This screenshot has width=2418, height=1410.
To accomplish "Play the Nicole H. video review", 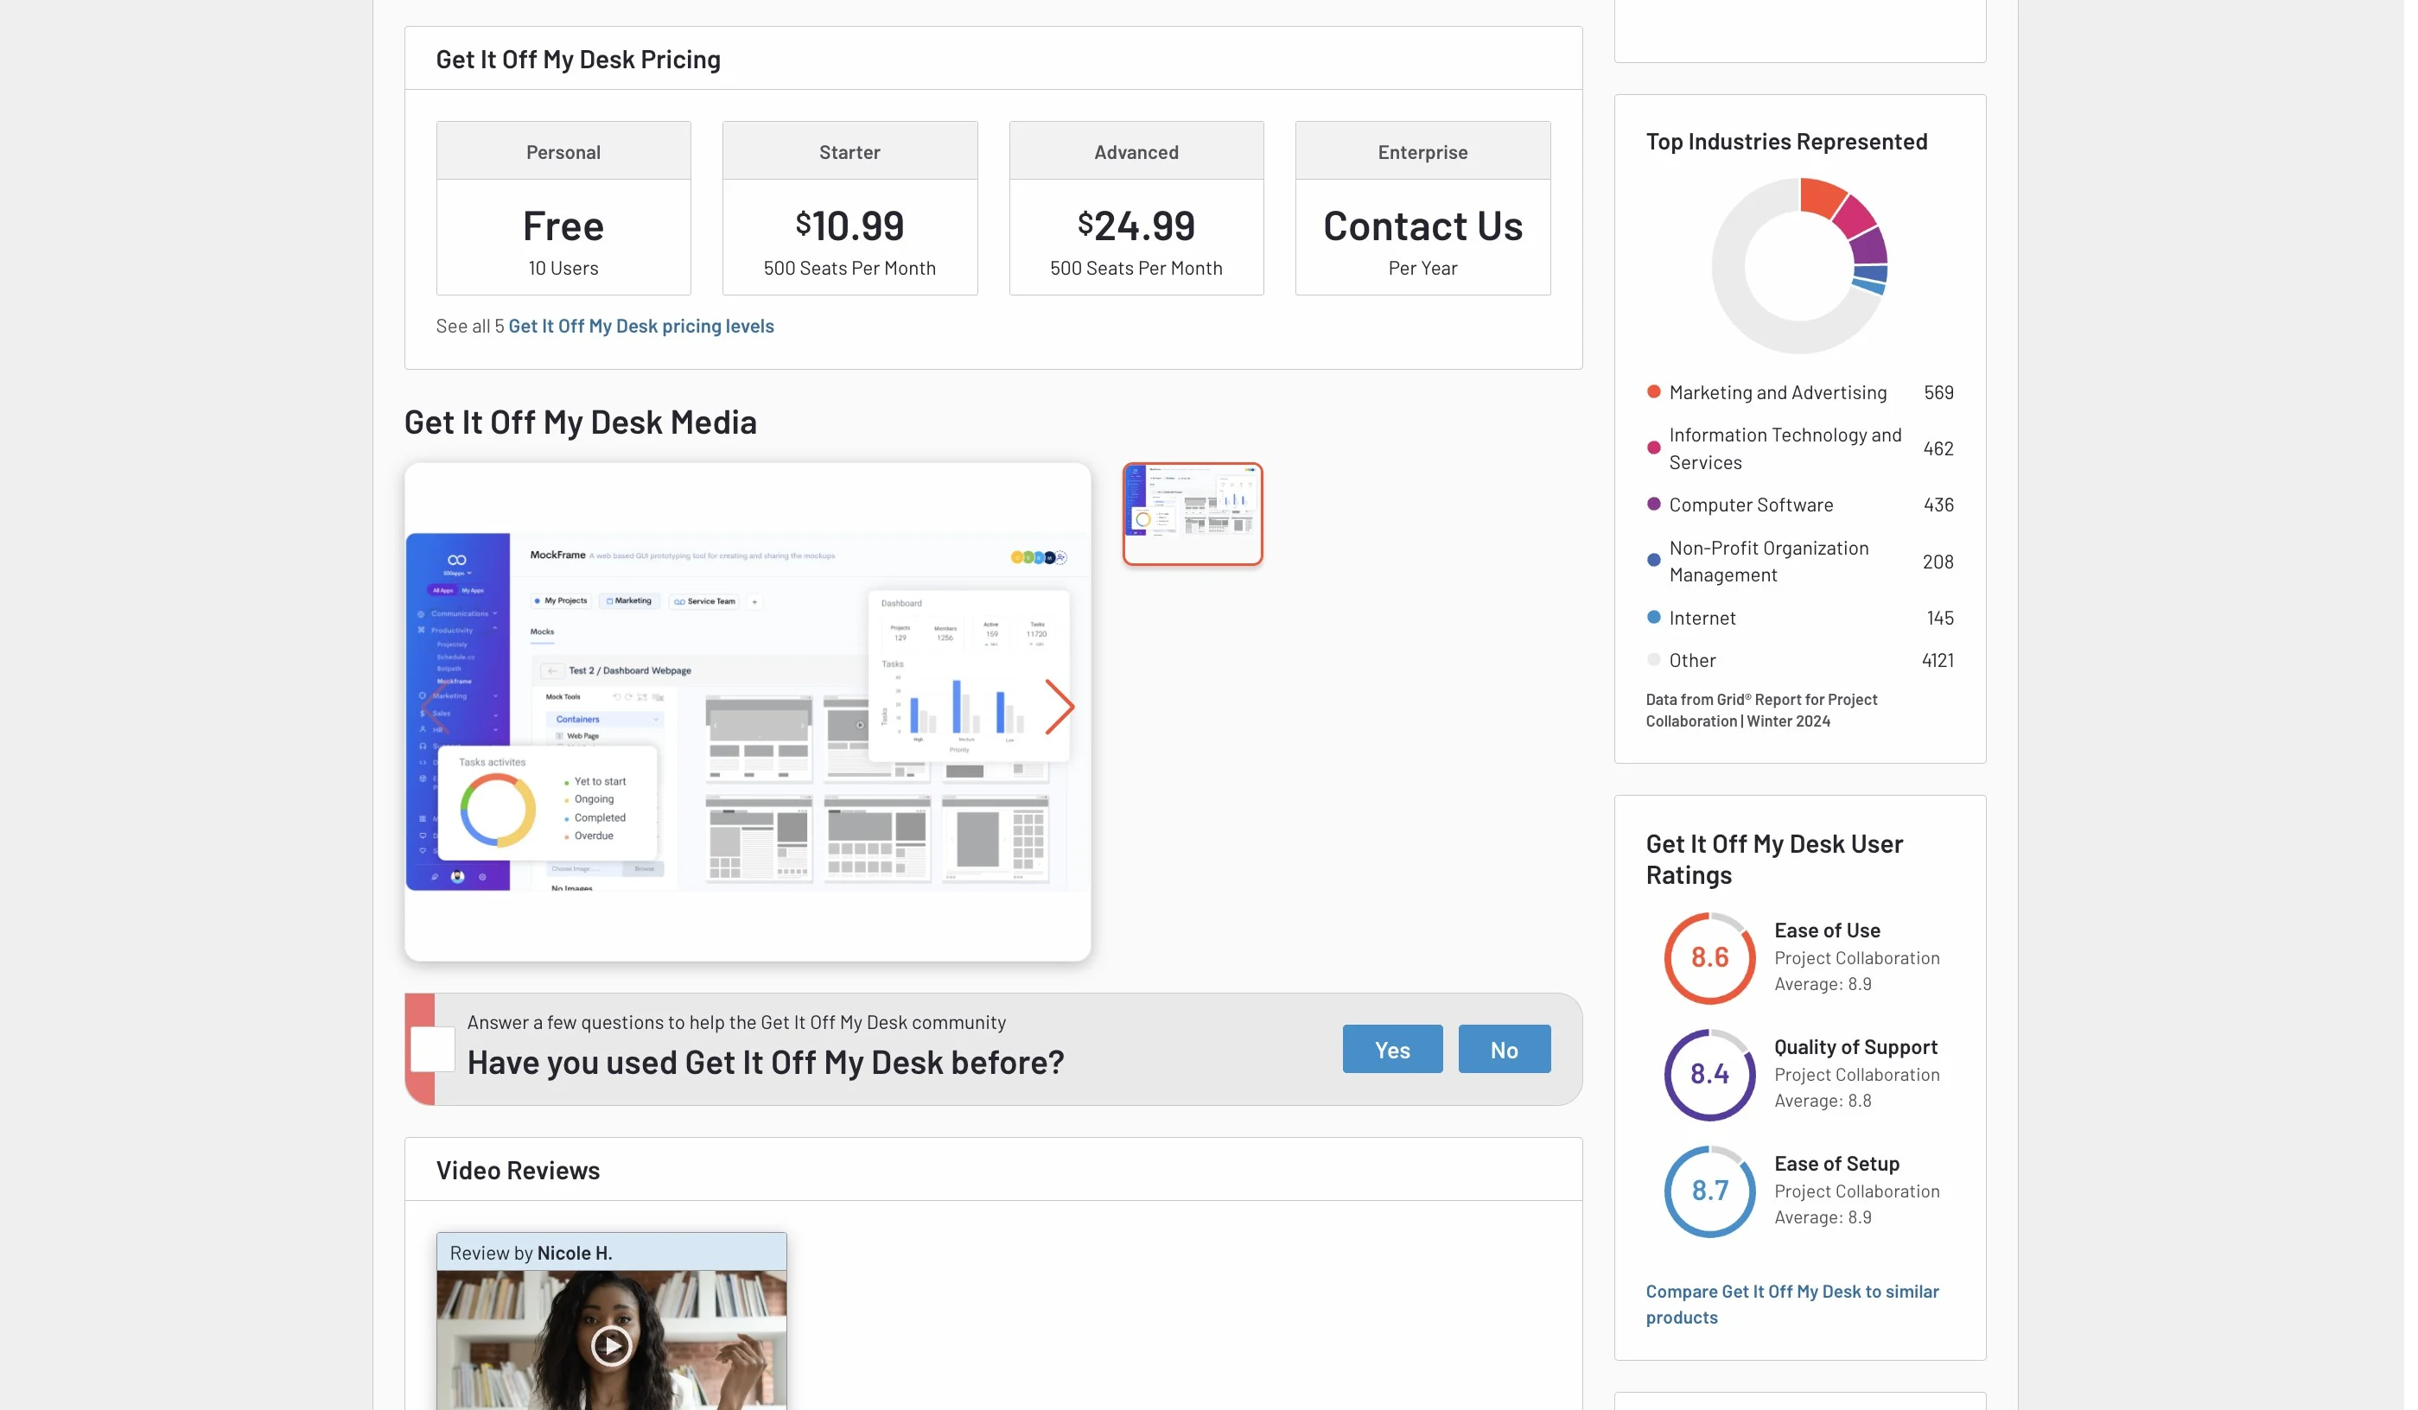I will point(611,1345).
